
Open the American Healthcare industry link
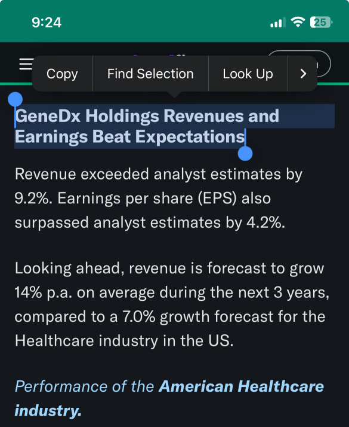coord(169,398)
